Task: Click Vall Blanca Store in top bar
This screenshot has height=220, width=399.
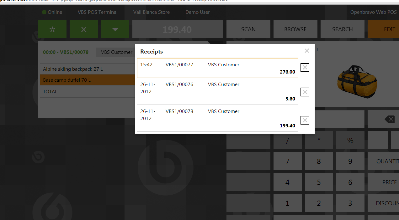Action: coord(151,12)
